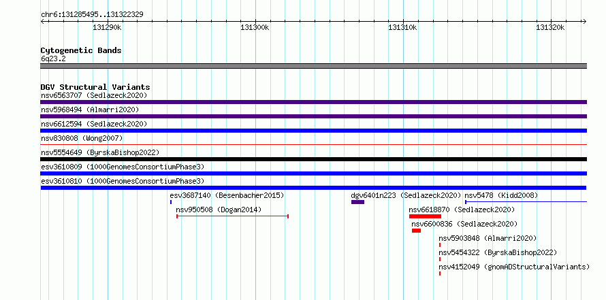Click the left arrow of the ruler
Screen dimensions: 606x300
[x=43, y=21]
